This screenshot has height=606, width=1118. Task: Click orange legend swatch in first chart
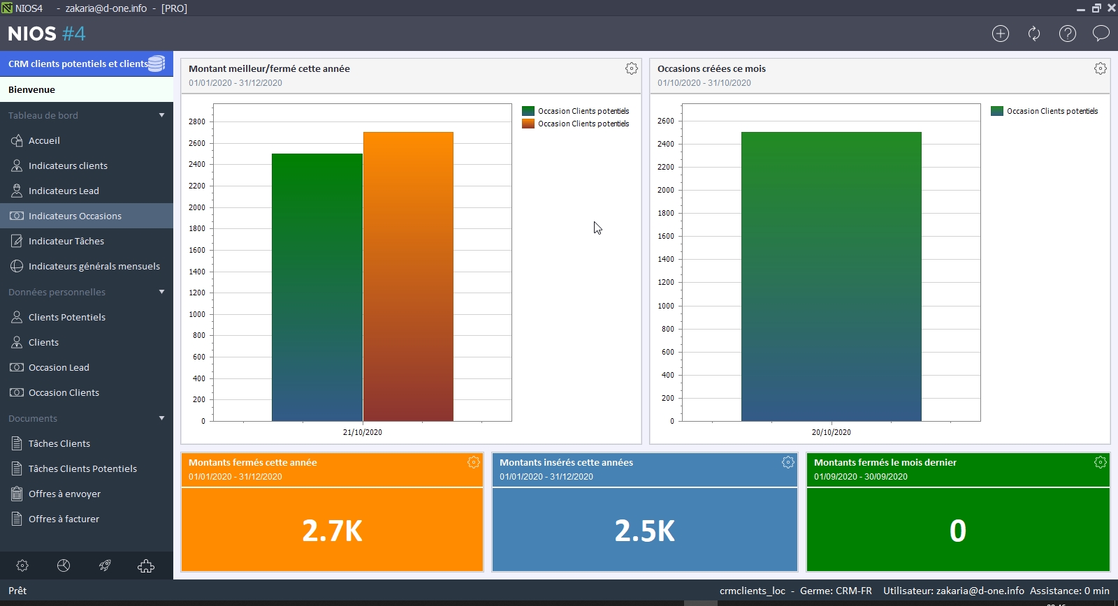tap(528, 124)
